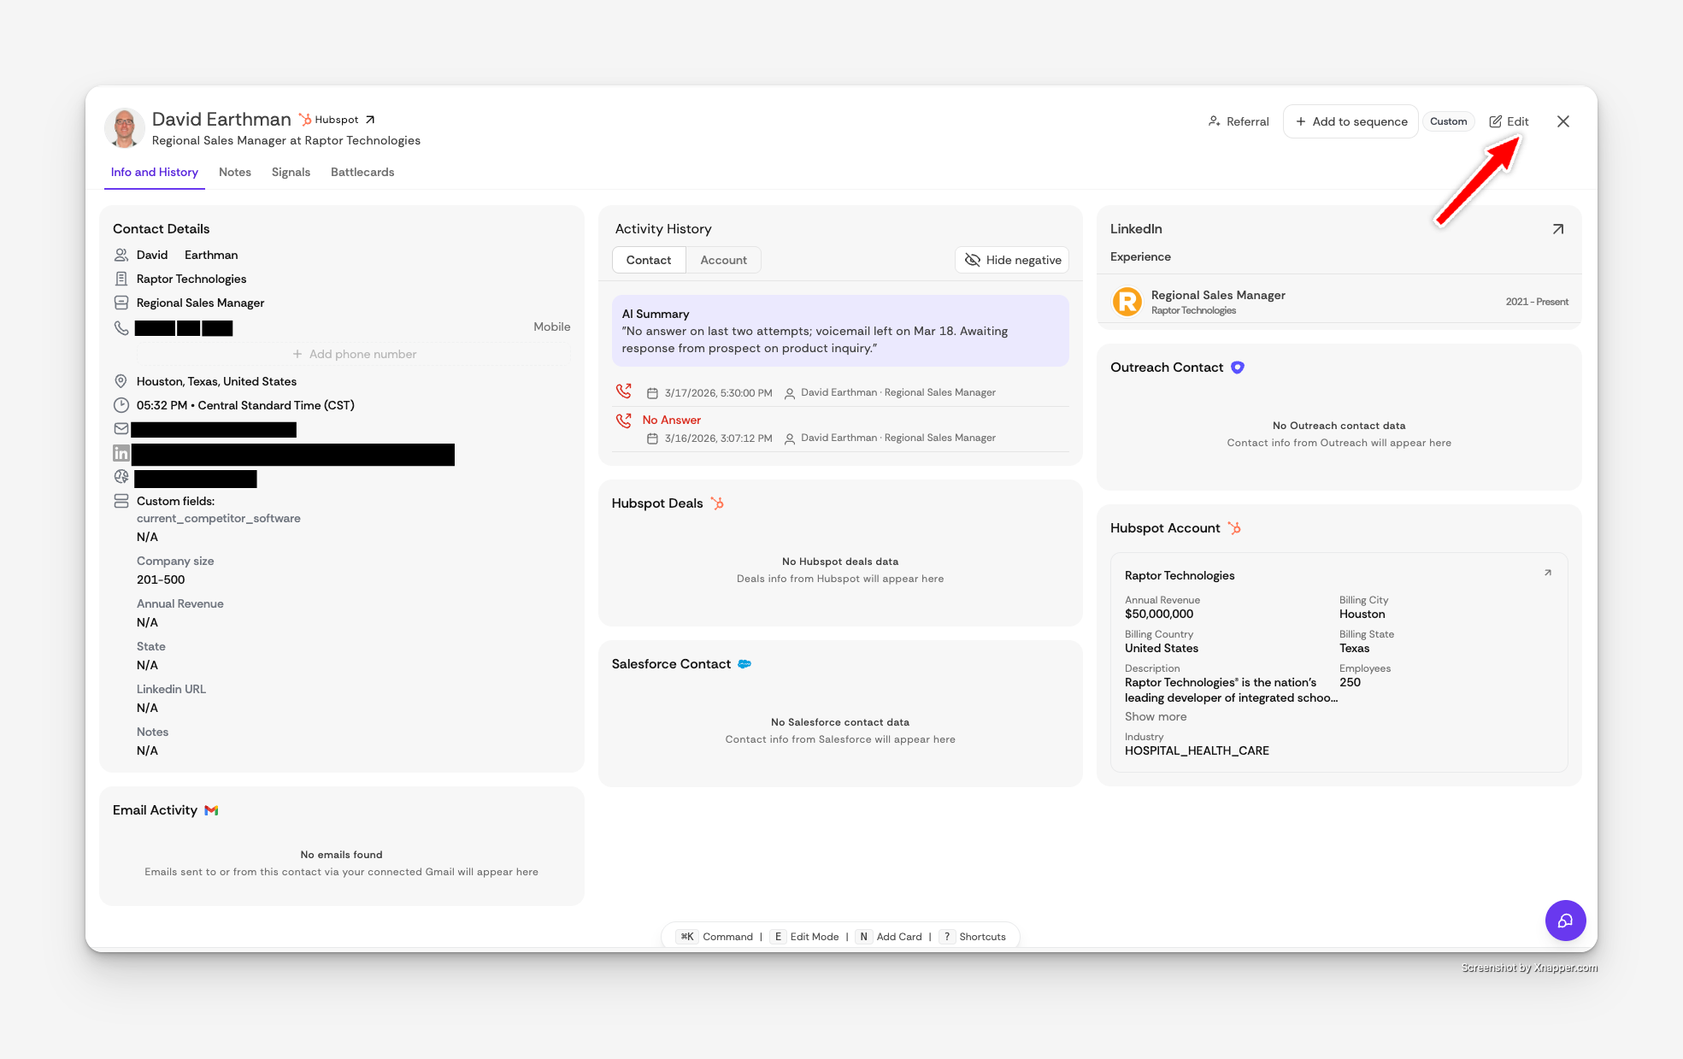
Task: Click the redacted email address field
Action: point(214,429)
